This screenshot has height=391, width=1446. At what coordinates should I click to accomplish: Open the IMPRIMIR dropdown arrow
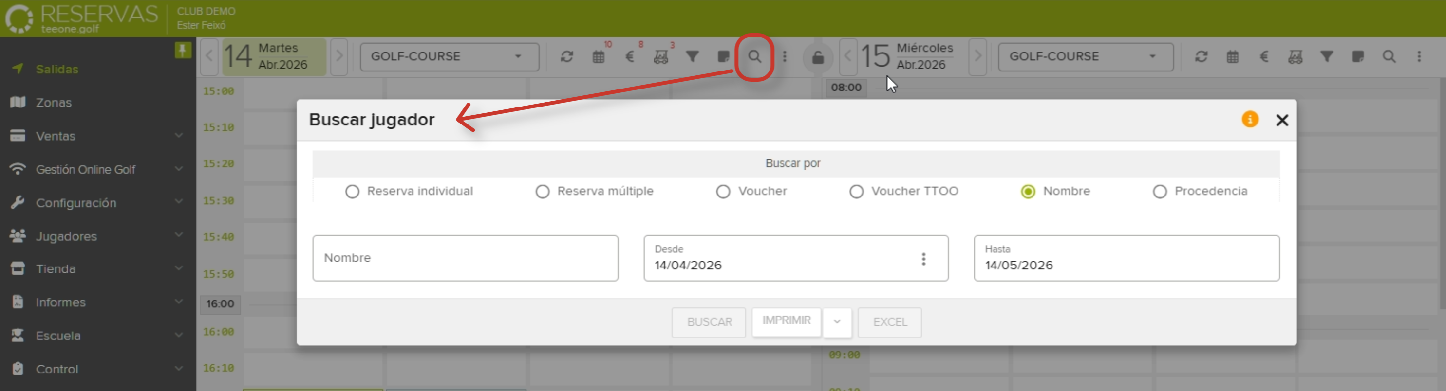coord(837,322)
